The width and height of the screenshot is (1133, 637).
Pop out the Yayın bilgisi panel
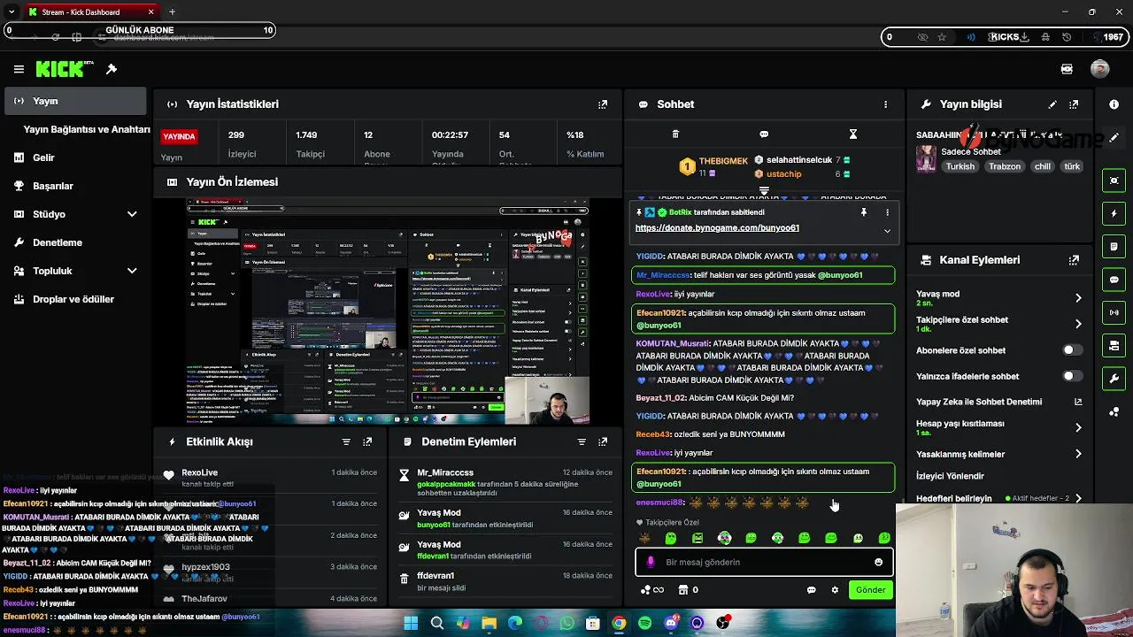(1074, 104)
